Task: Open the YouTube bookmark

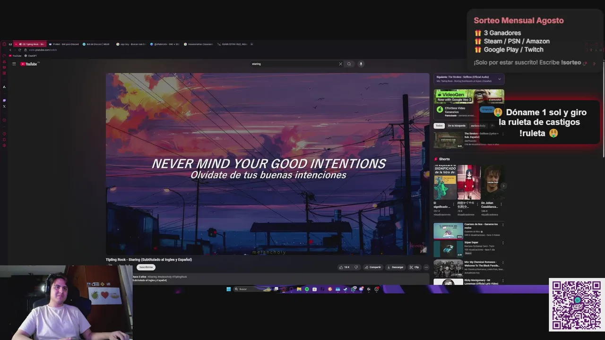Action: coord(15,56)
